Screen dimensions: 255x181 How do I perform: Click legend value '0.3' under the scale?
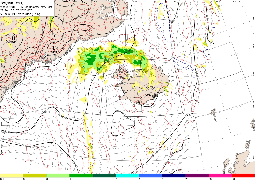coord(25,179)
